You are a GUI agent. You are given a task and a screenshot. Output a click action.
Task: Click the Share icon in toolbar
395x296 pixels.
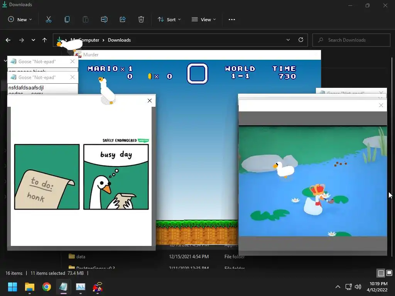[x=123, y=19]
